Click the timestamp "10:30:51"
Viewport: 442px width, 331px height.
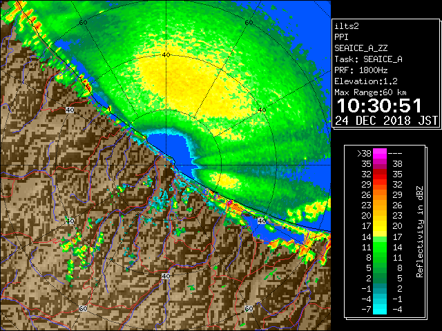379,106
